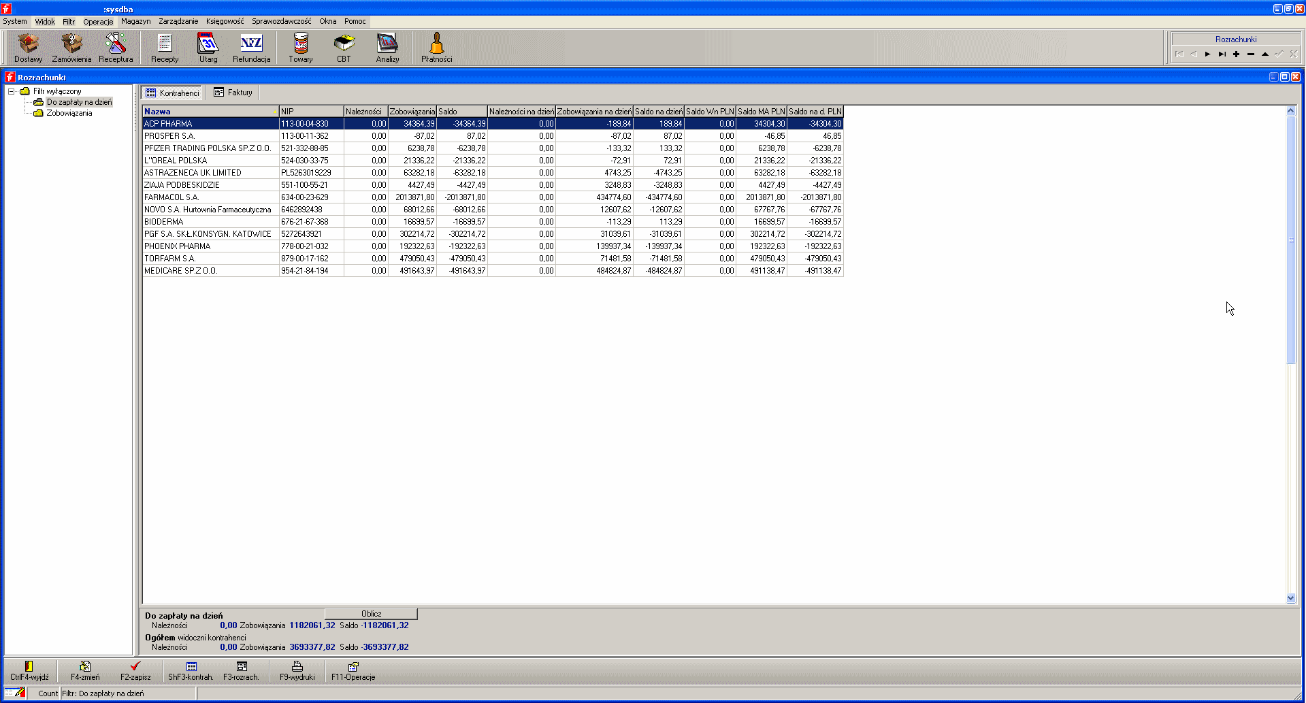Select Do zapłaty na dzień filter
The height and width of the screenshot is (703, 1306).
pos(79,102)
